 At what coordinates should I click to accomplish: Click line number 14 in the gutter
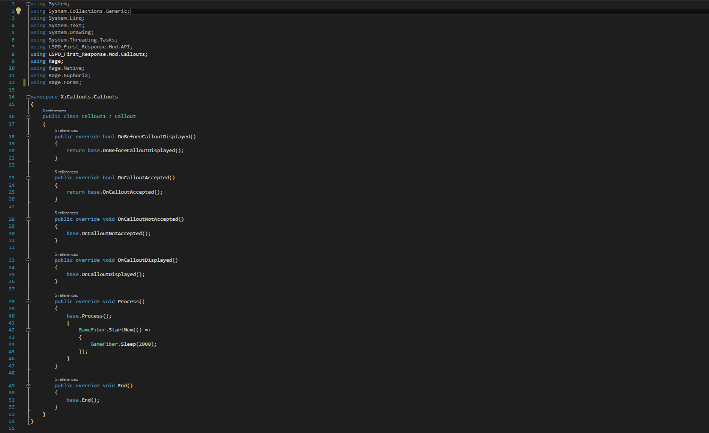click(x=12, y=97)
